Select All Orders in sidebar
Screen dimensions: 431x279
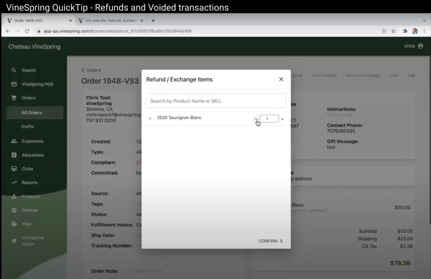35,112
